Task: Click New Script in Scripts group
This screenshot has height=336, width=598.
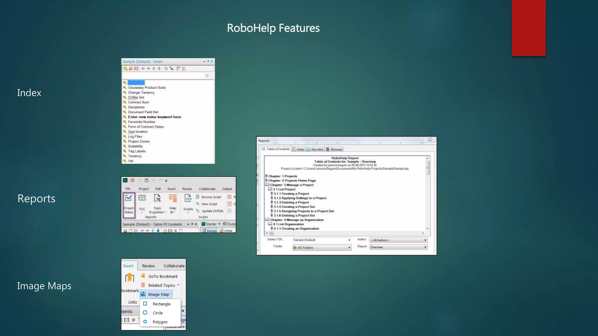Action: pos(206,204)
